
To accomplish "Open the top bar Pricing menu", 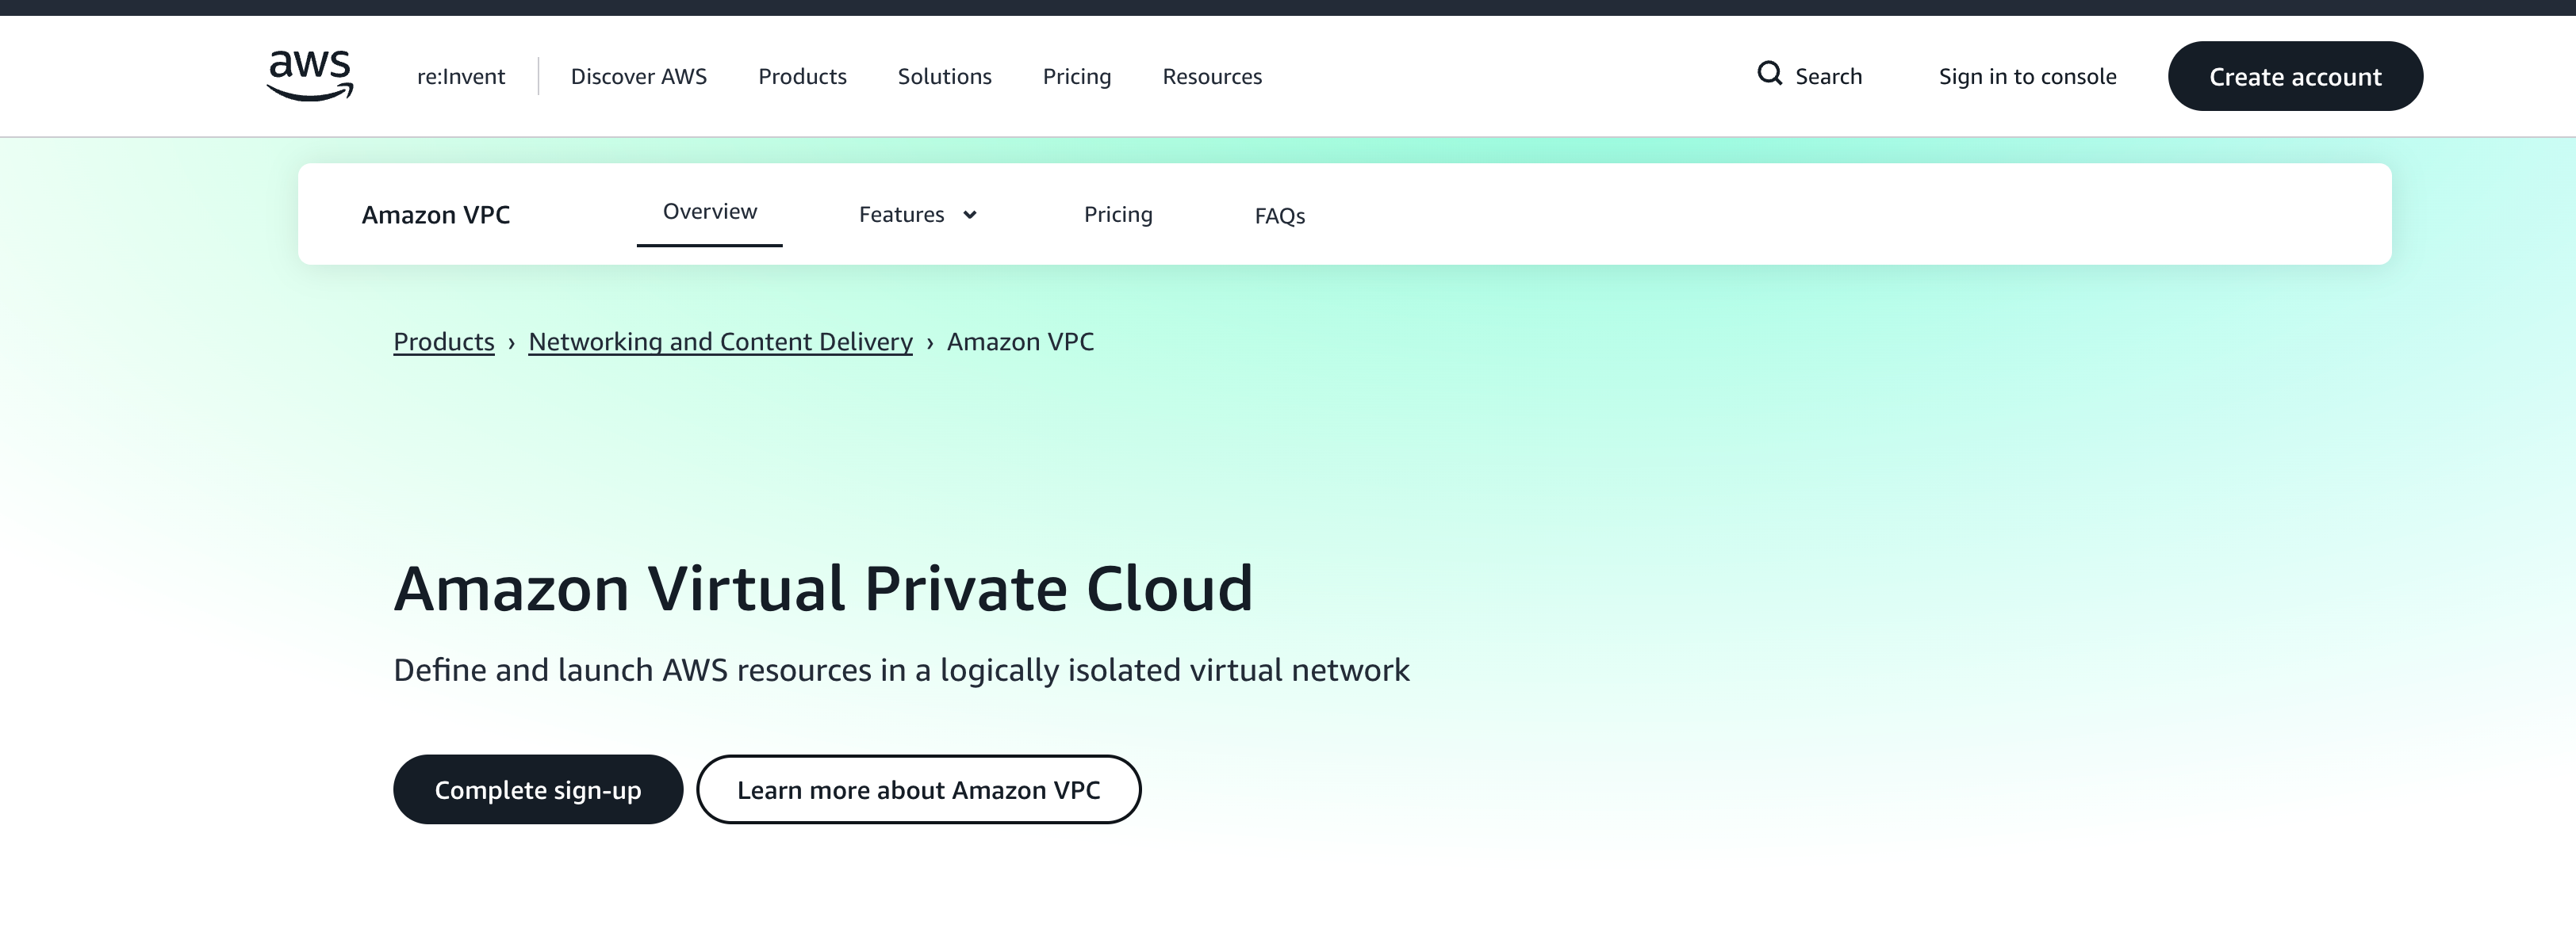I will [1076, 76].
